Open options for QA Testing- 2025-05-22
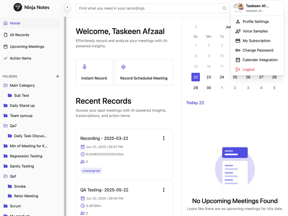288x216 pixels. point(164,190)
